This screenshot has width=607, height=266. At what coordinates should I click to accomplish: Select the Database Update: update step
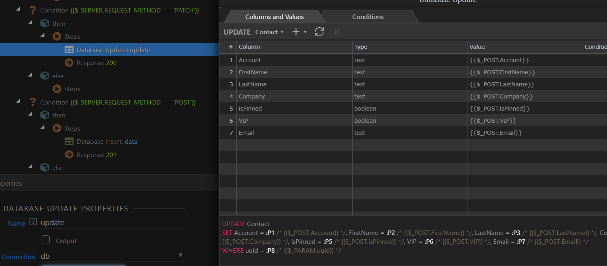[113, 50]
